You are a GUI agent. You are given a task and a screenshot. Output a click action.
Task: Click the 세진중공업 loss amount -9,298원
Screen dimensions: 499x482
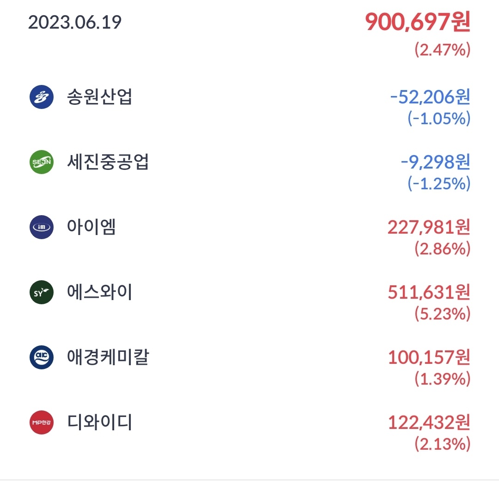(434, 163)
